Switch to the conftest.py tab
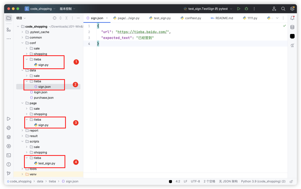The image size is (301, 189). [191, 18]
